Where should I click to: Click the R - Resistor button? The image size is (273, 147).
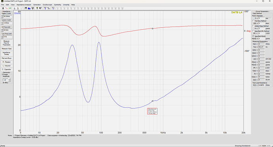pyautogui.click(x=6, y=62)
